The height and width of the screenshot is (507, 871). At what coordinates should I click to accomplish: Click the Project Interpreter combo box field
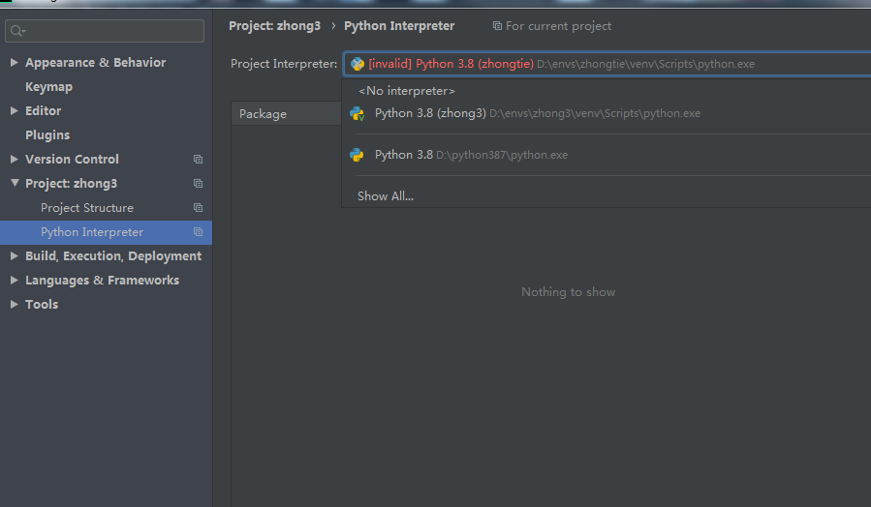click(x=607, y=64)
